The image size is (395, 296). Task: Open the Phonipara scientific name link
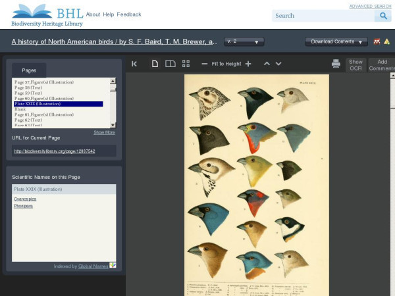click(23, 206)
